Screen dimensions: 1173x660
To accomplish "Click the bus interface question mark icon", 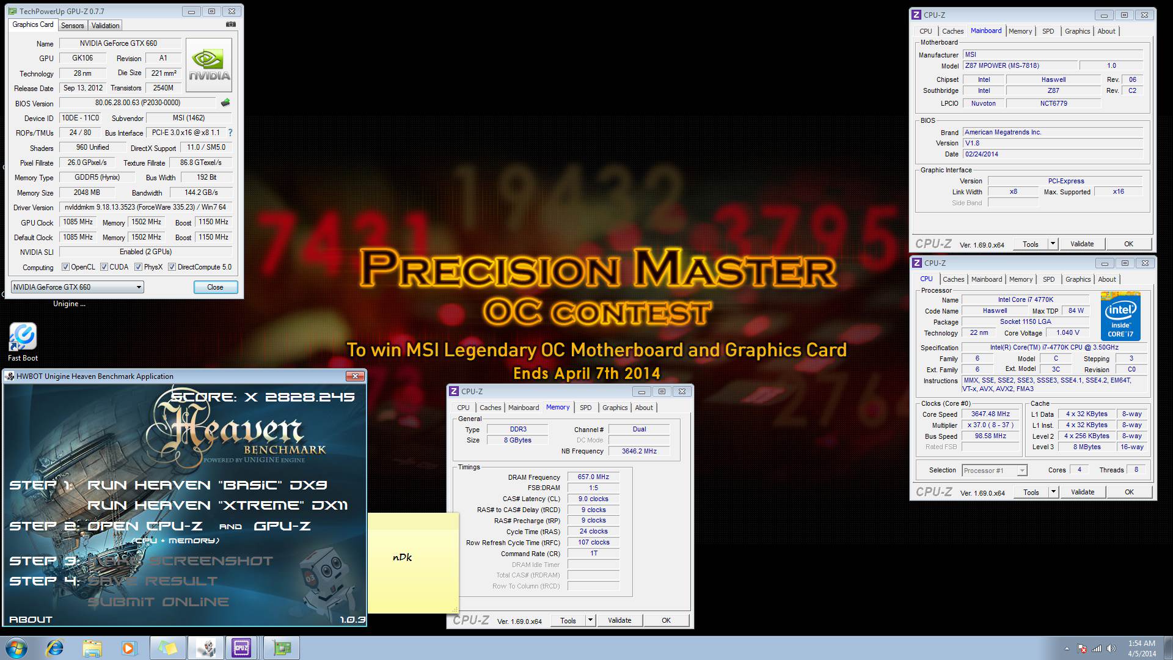I will pos(230,133).
